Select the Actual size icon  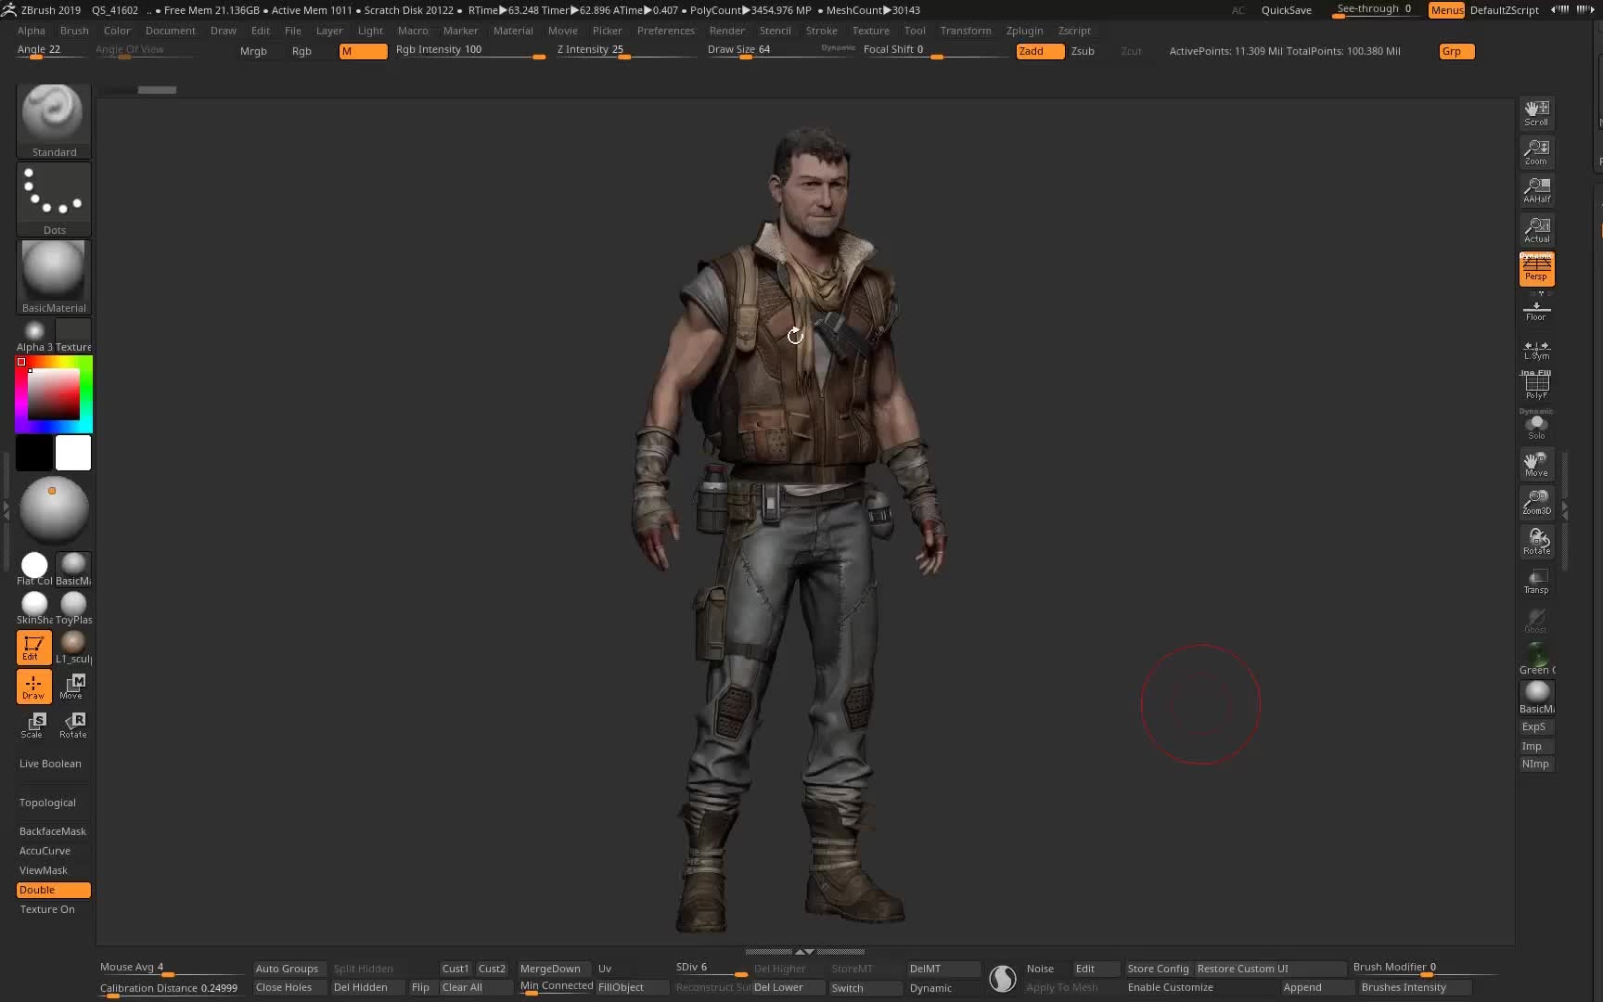click(x=1536, y=229)
